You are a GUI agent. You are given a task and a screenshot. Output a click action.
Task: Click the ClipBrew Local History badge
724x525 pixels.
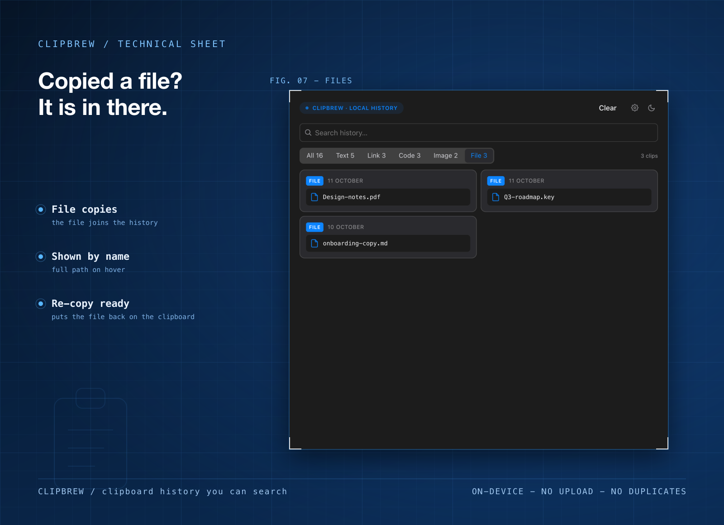[352, 108]
